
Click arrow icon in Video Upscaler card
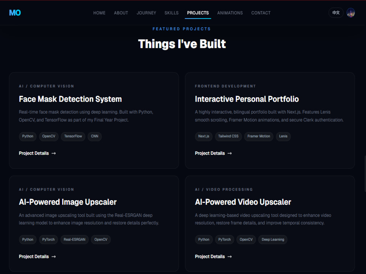pyautogui.click(x=230, y=256)
